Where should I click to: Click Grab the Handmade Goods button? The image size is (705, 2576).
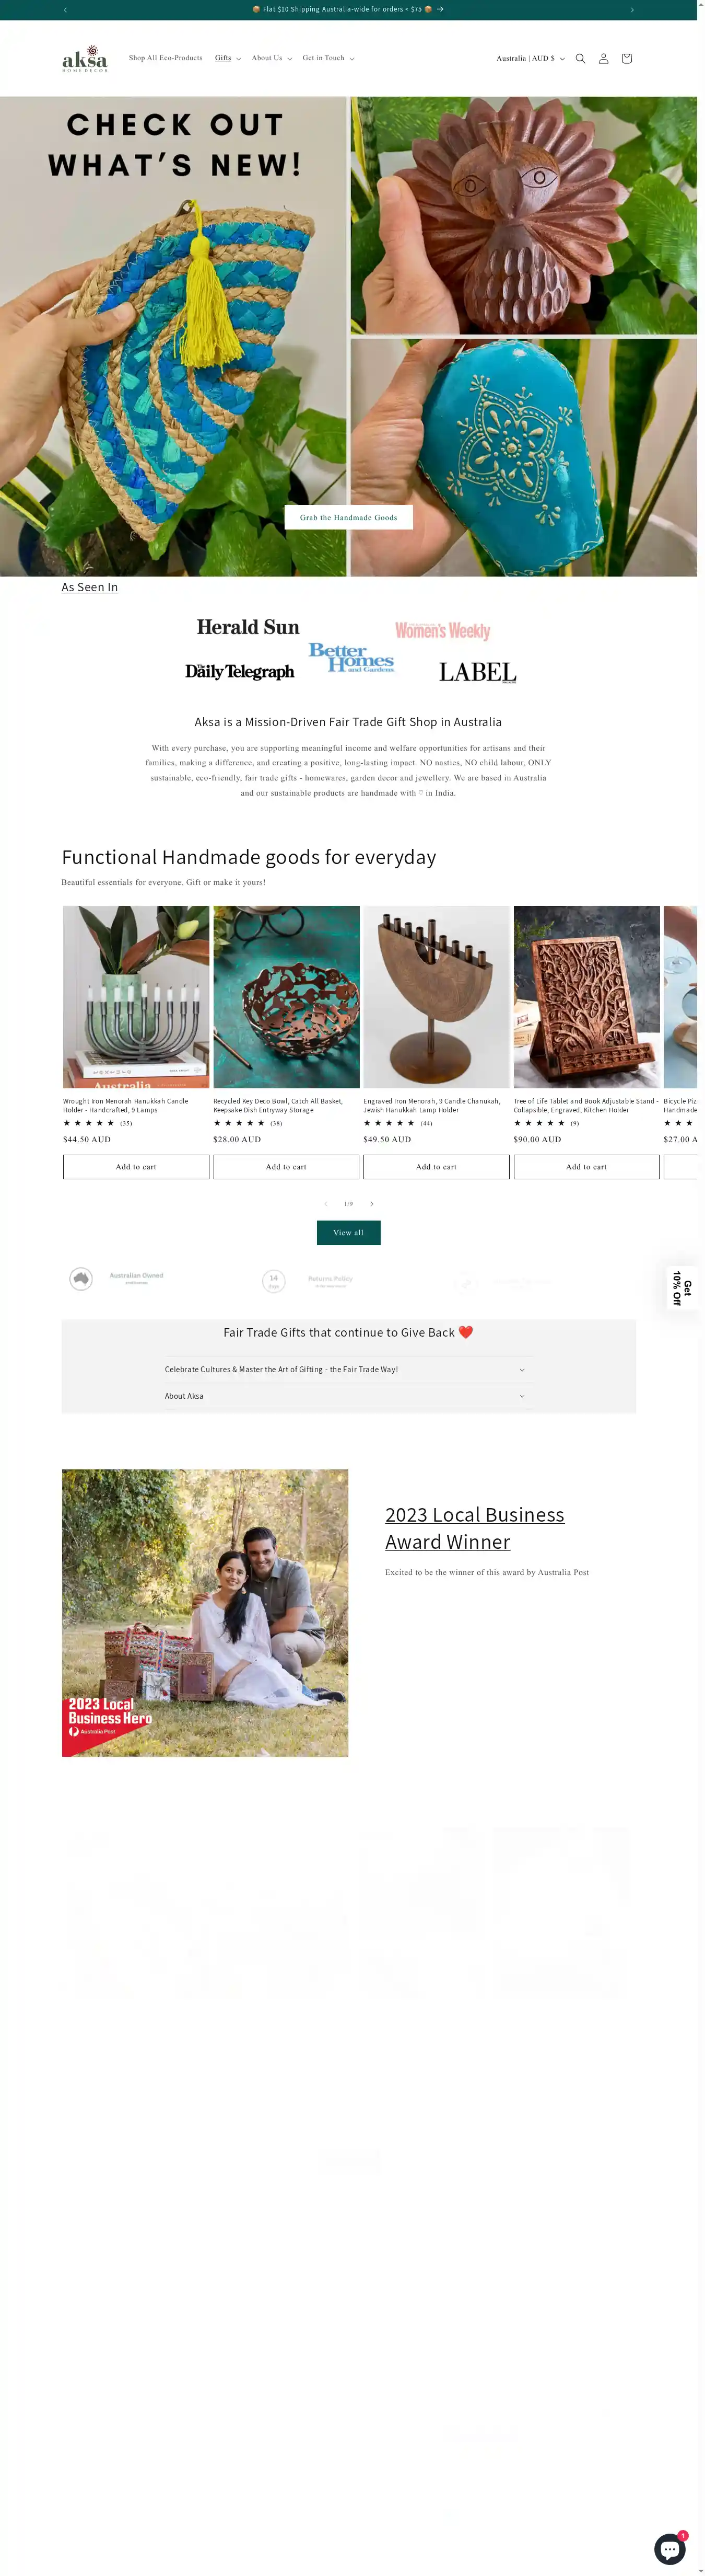click(348, 517)
